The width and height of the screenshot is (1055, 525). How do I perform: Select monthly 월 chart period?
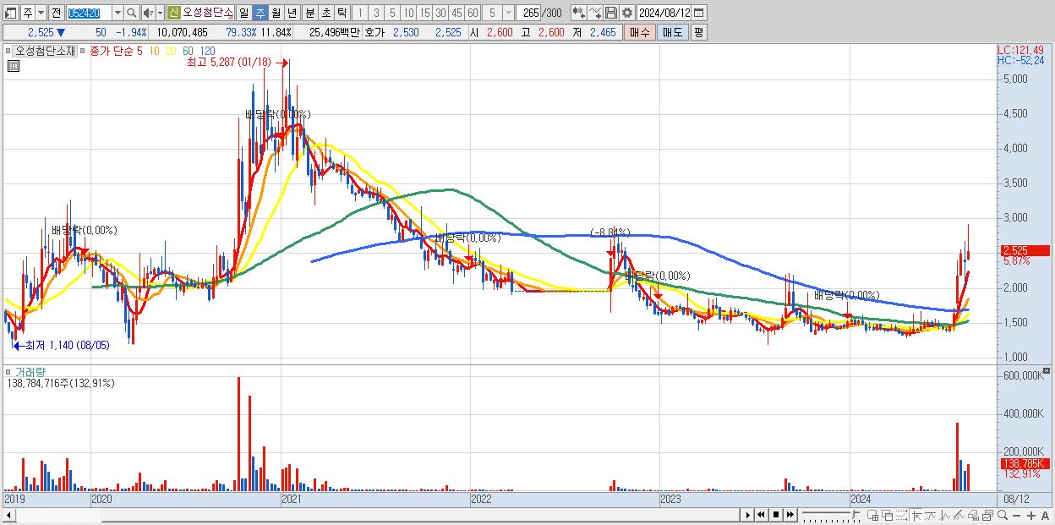(x=276, y=13)
